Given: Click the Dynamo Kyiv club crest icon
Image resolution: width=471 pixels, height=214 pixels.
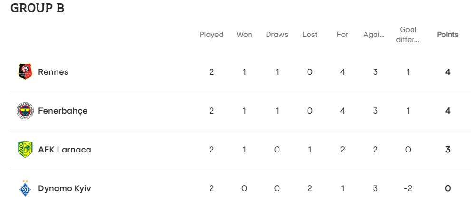Looking at the screenshot, I should (x=25, y=188).
